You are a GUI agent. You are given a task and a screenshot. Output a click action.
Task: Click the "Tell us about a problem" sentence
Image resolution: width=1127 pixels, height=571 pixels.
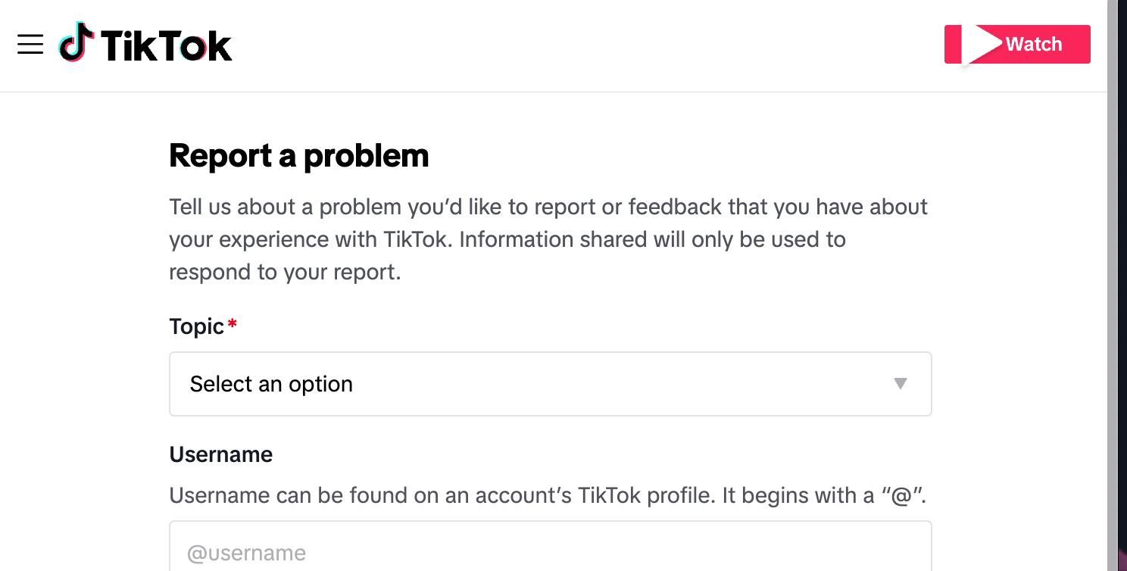548,207
